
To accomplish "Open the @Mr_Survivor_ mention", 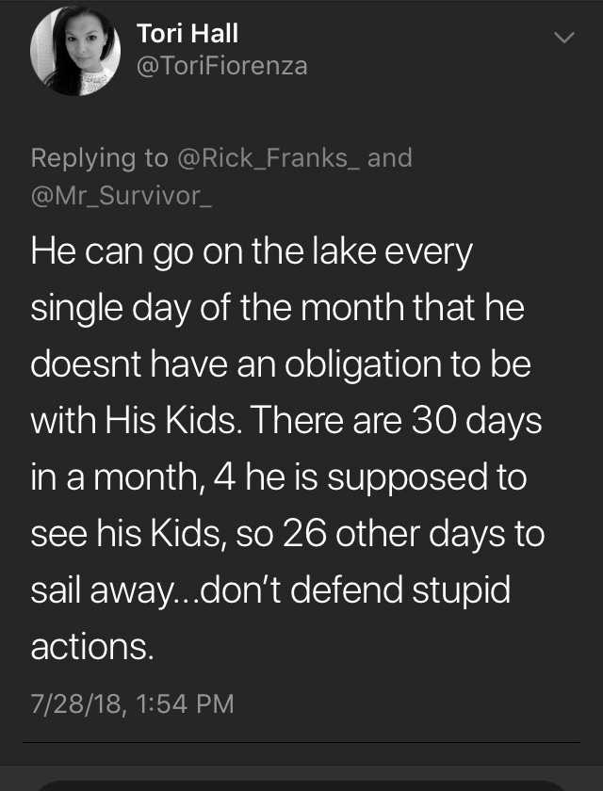I will 122,196.
